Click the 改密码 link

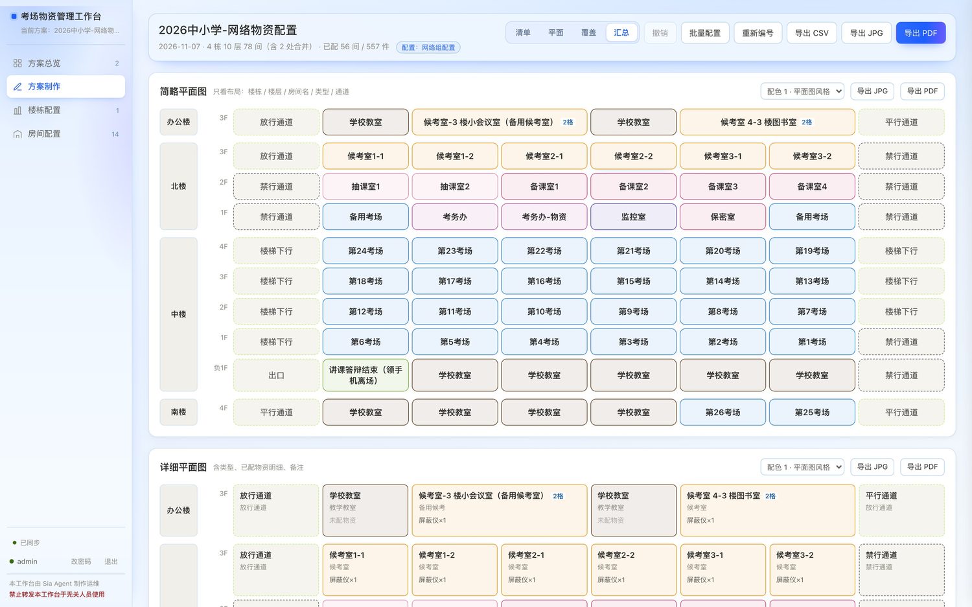(x=81, y=562)
